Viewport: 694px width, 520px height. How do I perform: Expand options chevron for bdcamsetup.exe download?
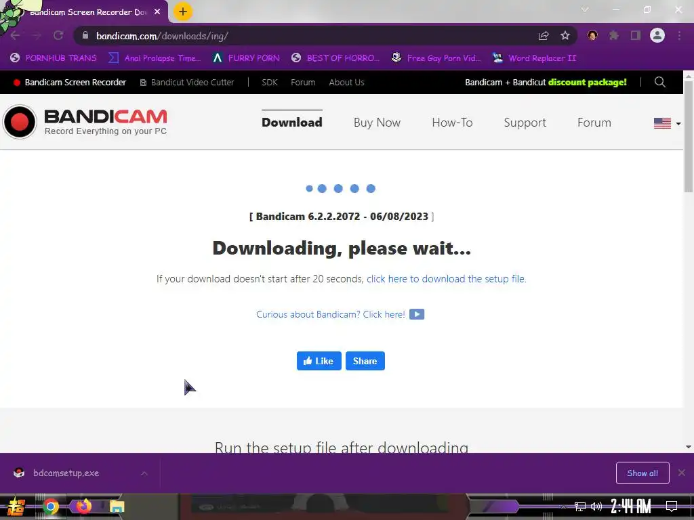click(x=144, y=473)
